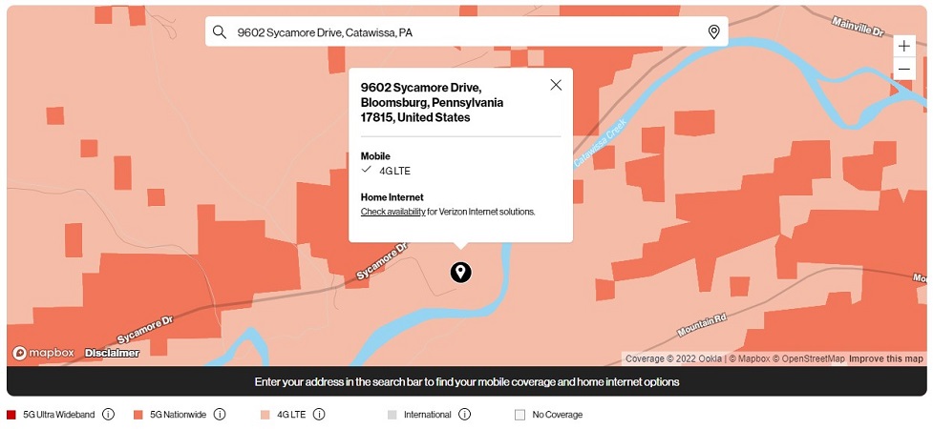
Task: Click the address search input field
Action: click(x=458, y=32)
